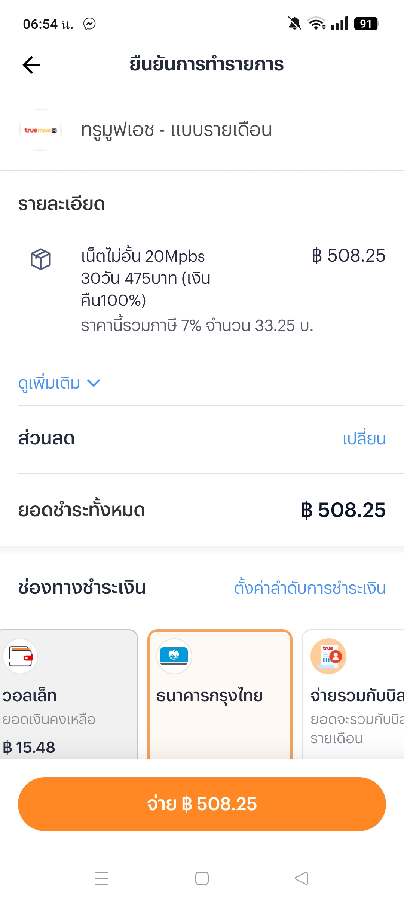Tap the chevron beside ดูเพิ่มเติม
This screenshot has height=903, width=404.
coord(94,383)
